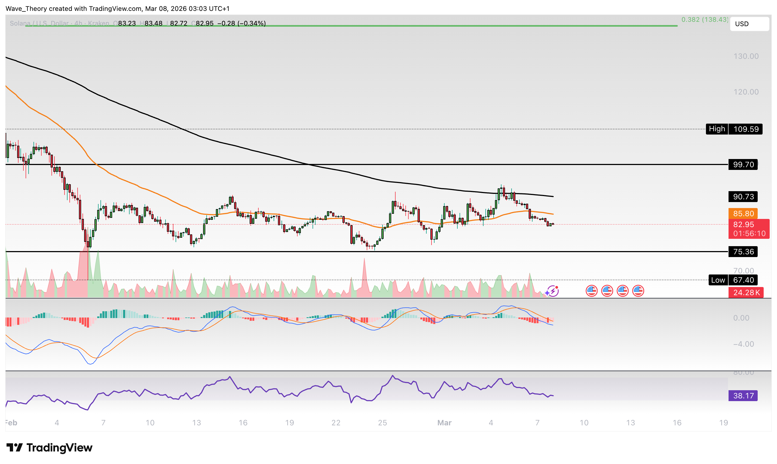The width and height of the screenshot is (777, 464).
Task: Click the red 24.28K volume label
Action: (745, 292)
